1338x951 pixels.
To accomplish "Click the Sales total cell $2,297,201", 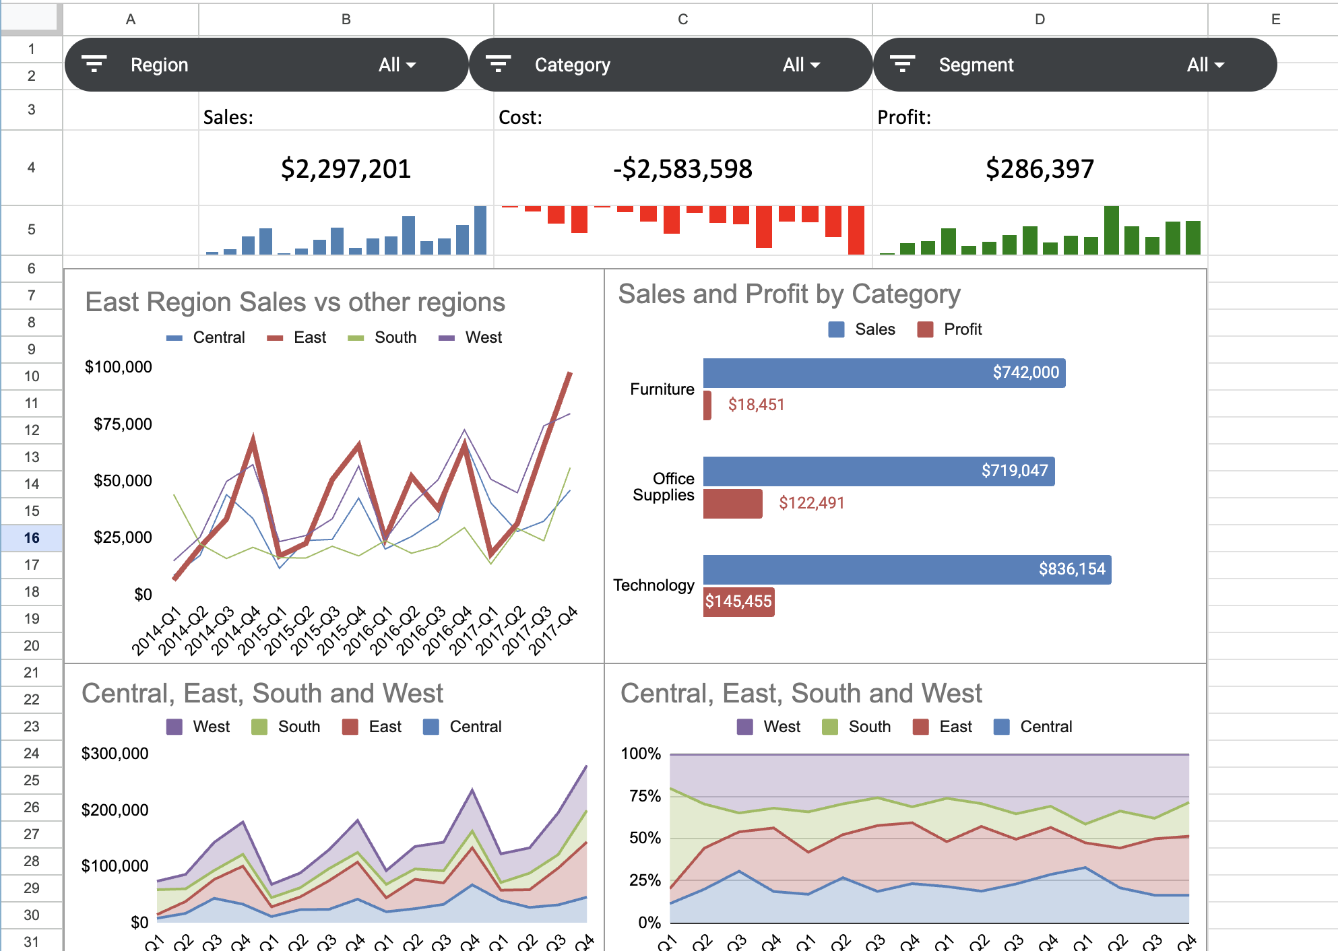I will point(346,168).
